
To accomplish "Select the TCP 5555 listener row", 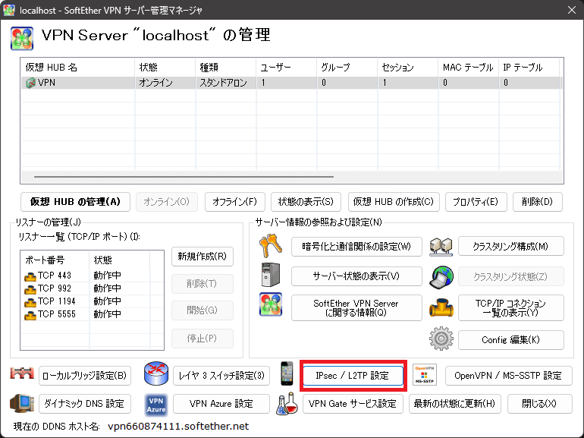I will (92, 314).
